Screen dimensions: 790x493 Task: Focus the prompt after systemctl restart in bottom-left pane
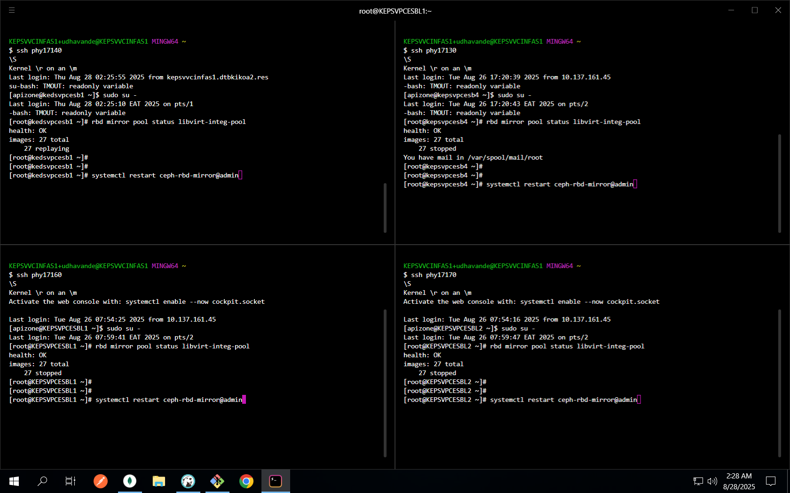tap(244, 400)
